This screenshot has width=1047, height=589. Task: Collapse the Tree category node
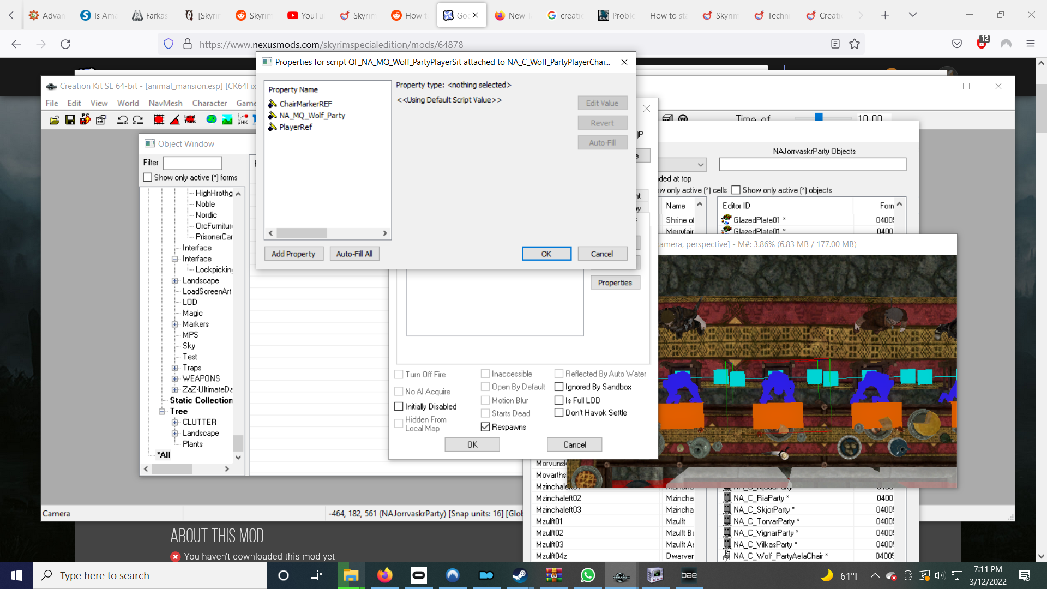pos(162,412)
